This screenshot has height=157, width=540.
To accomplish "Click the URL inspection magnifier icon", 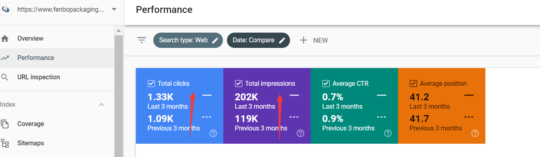I will 5,77.
